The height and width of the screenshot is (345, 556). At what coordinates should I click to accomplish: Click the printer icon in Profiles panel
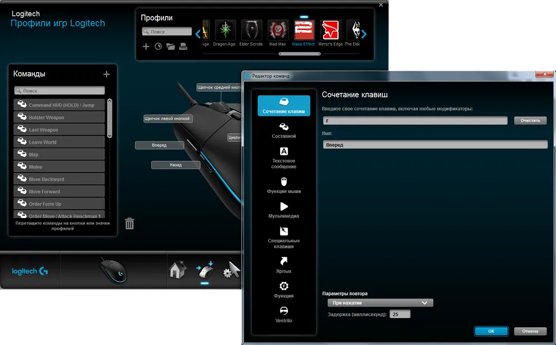click(183, 47)
